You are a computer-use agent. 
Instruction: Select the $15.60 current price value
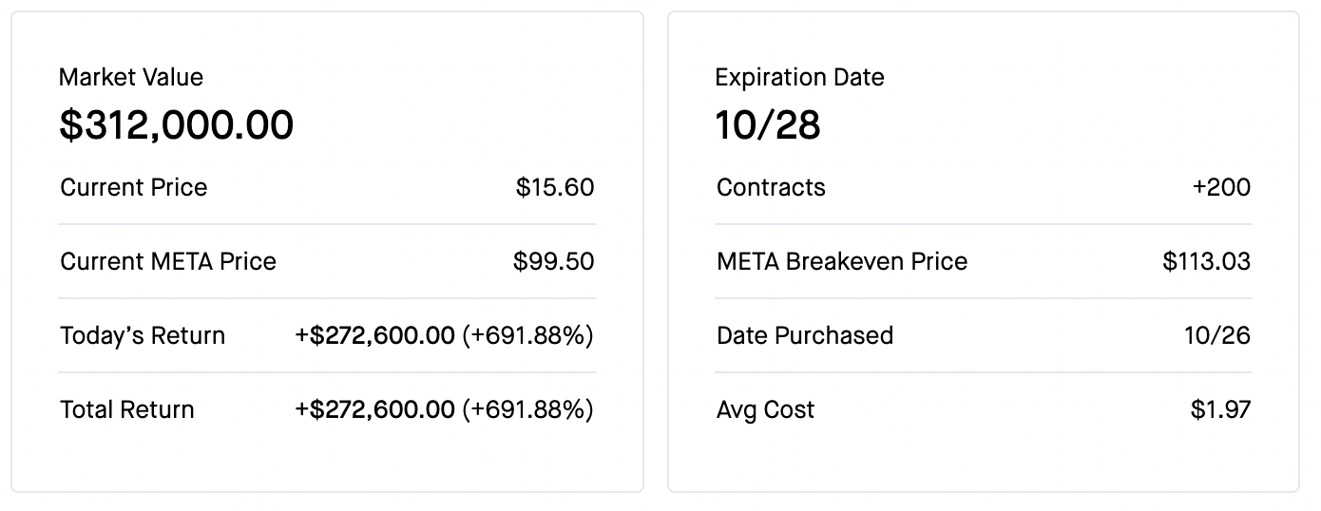point(555,187)
